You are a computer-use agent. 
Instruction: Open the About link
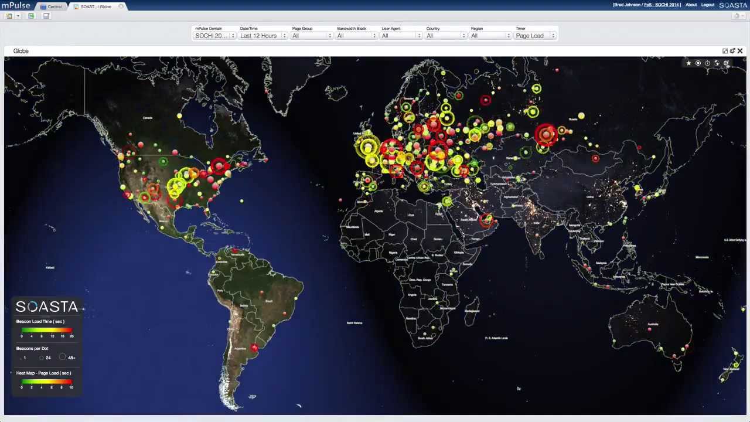[x=691, y=5]
